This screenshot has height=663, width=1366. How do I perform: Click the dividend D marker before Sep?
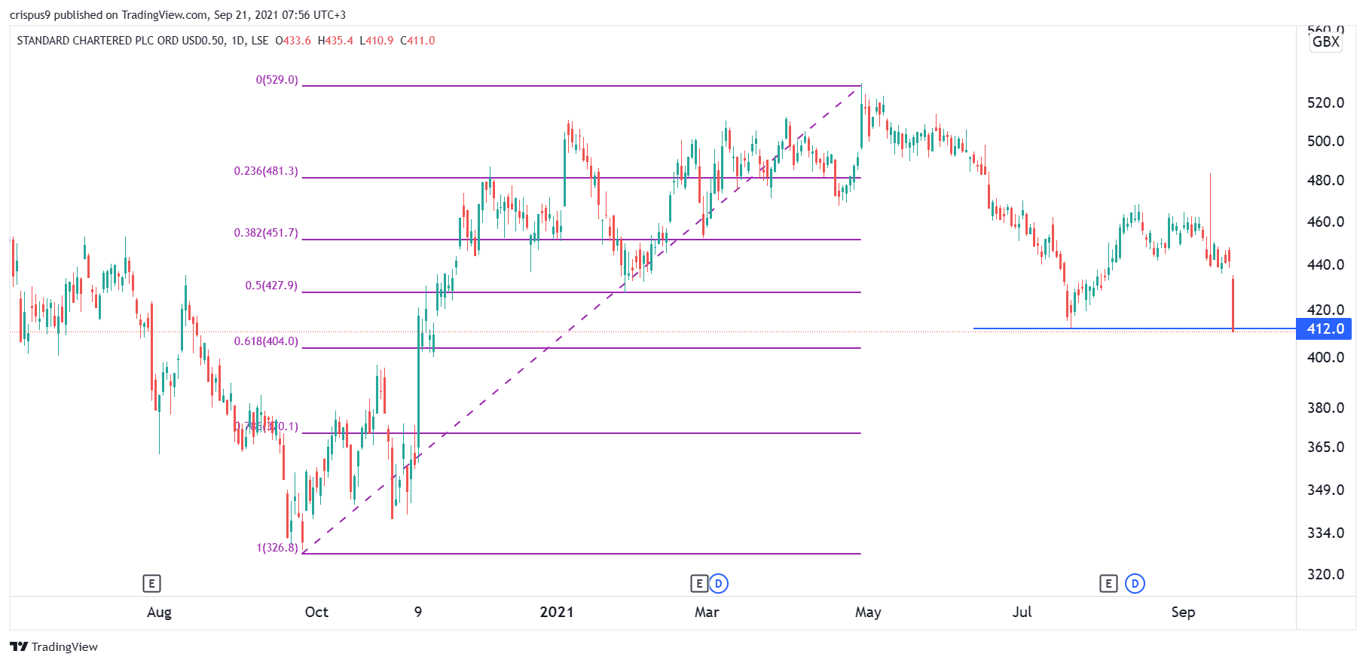point(1135,583)
